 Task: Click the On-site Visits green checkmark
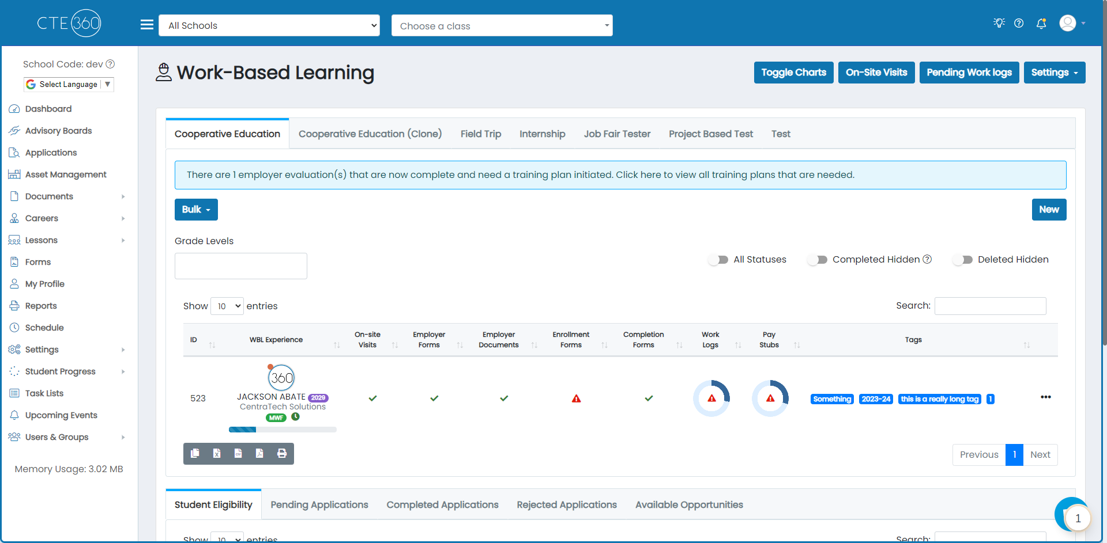(373, 398)
